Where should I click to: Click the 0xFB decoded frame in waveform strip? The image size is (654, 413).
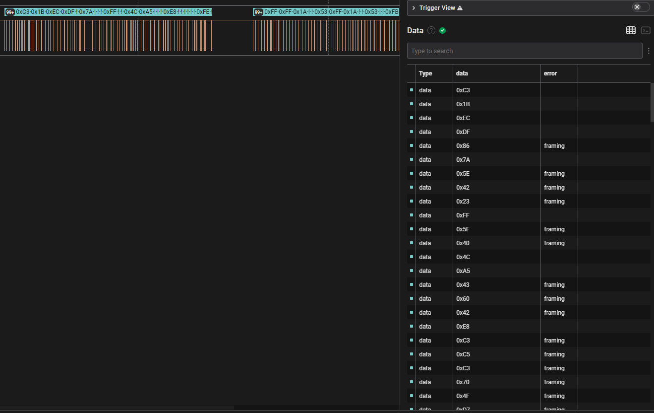click(x=392, y=12)
